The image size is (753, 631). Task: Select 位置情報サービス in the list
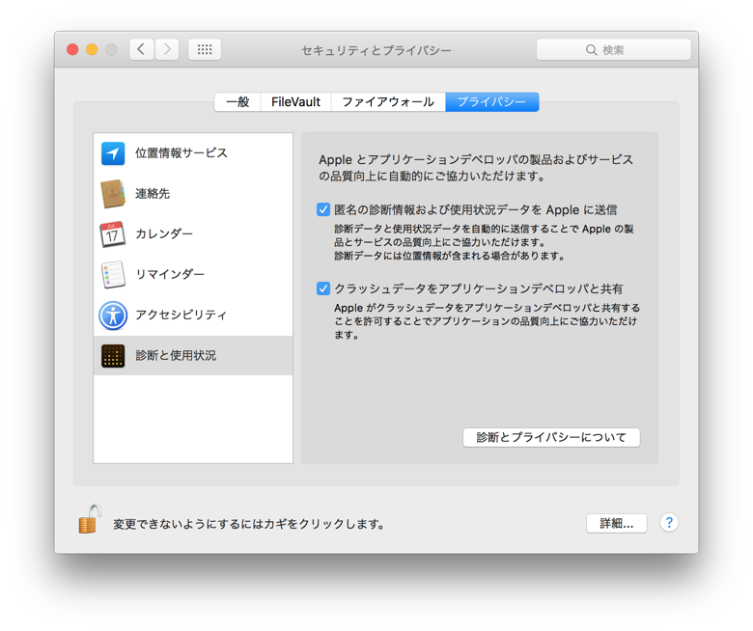pos(193,153)
